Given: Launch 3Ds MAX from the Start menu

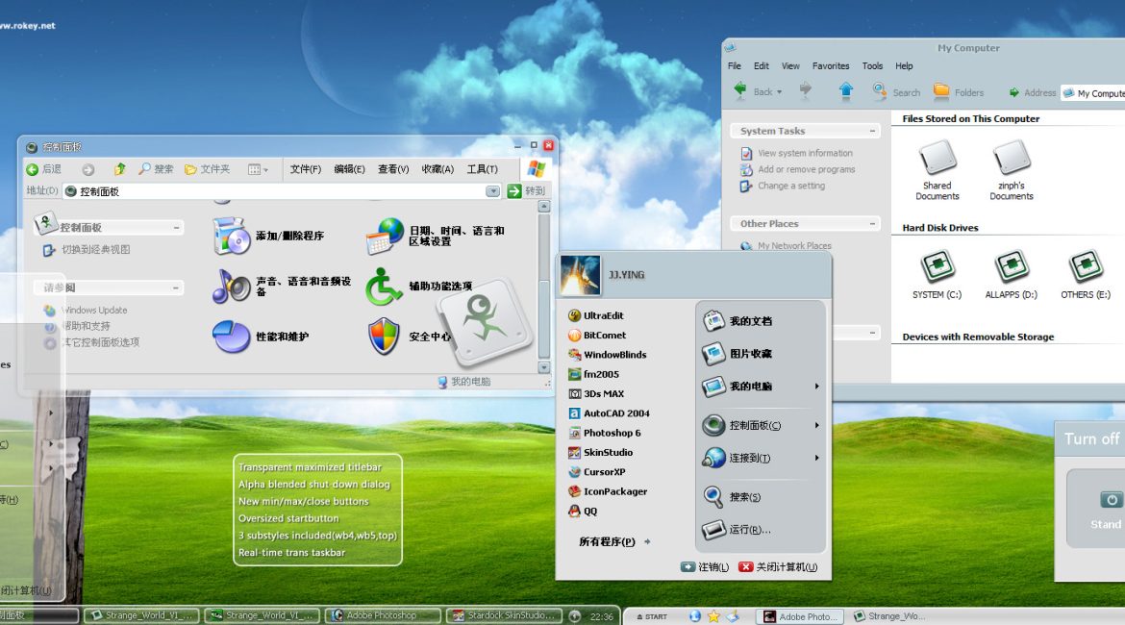Looking at the screenshot, I should click(596, 394).
